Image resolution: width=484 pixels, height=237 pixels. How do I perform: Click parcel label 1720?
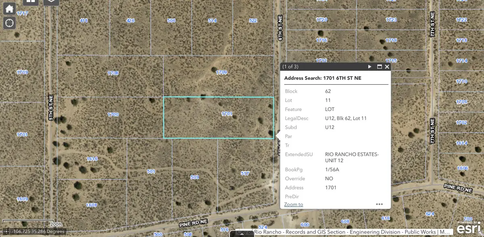(321, 20)
